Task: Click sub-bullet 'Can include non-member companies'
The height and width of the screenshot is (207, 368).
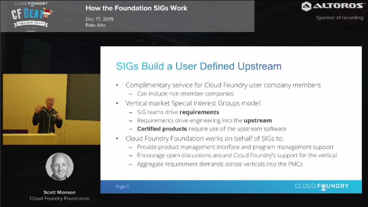Action: pos(185,94)
